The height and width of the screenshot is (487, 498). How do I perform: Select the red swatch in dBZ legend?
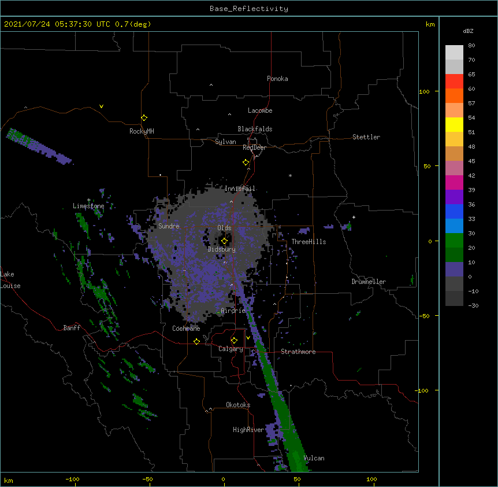coord(454,81)
